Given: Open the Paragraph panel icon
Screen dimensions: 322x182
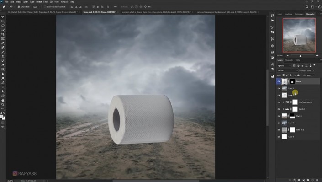Looking at the screenshot, I should 272,69.
